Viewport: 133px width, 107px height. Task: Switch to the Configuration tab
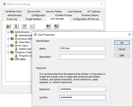(39, 15)
